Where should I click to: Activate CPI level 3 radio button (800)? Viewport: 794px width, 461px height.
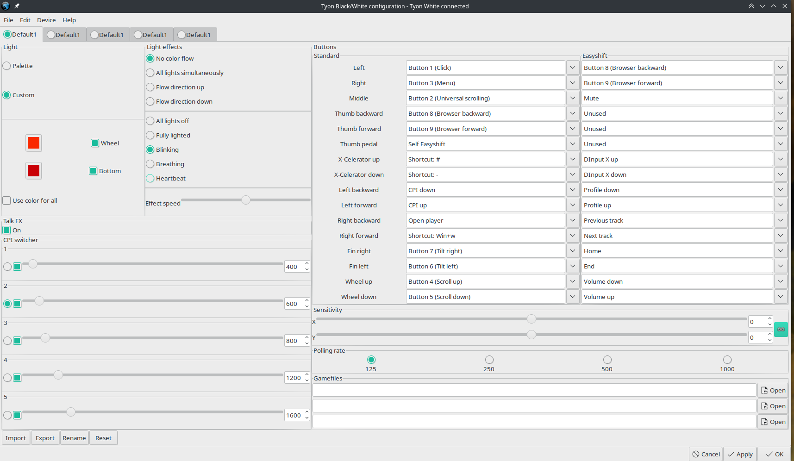coord(7,341)
